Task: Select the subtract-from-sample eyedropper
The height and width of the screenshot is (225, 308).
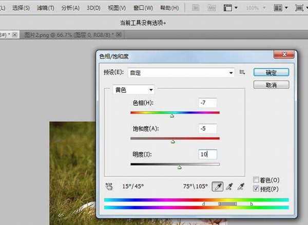Action: coord(242,186)
